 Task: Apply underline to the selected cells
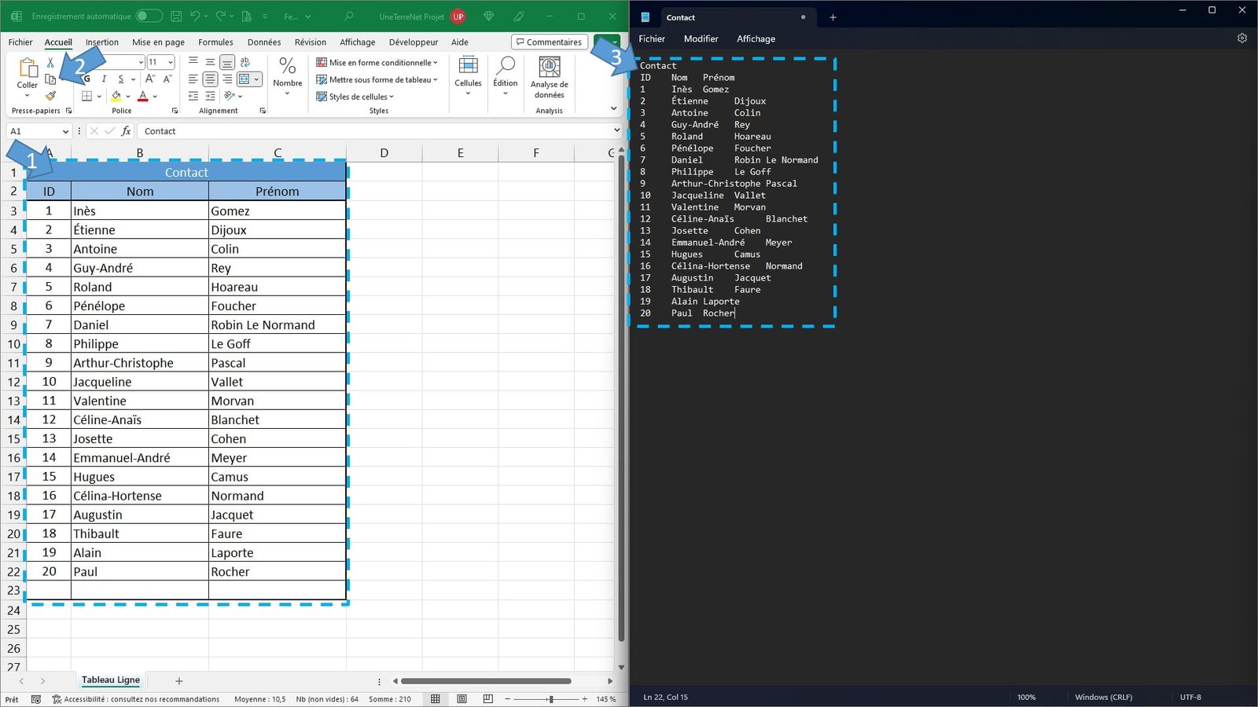point(122,79)
